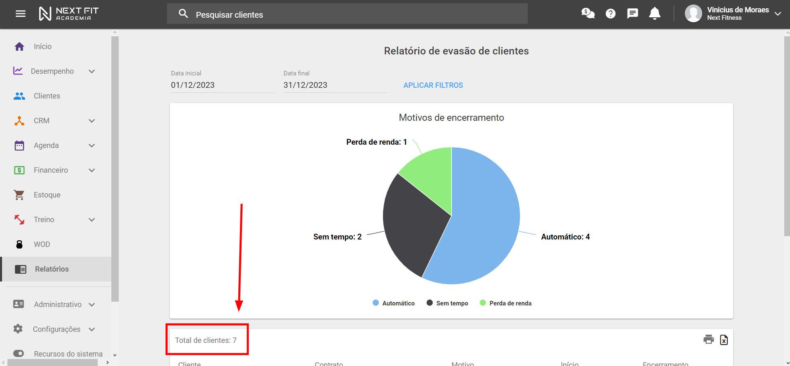The width and height of the screenshot is (790, 366).
Task: Expand the Desempenho submenu chevron
Action: (92, 71)
